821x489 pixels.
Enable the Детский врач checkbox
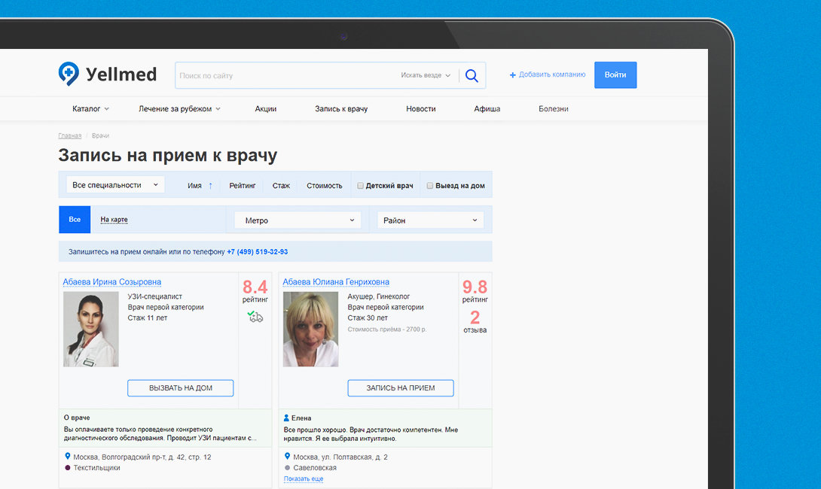tap(360, 186)
